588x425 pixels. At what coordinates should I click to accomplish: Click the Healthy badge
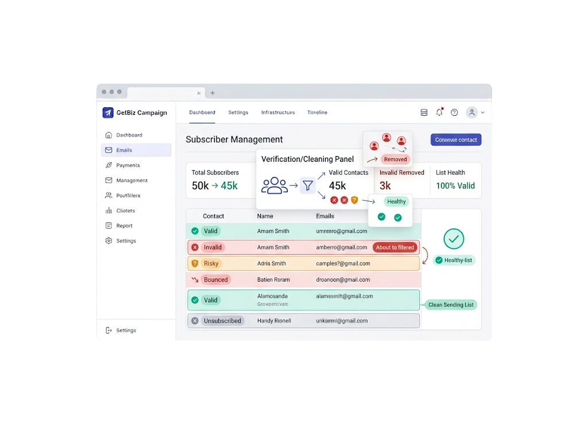(396, 201)
